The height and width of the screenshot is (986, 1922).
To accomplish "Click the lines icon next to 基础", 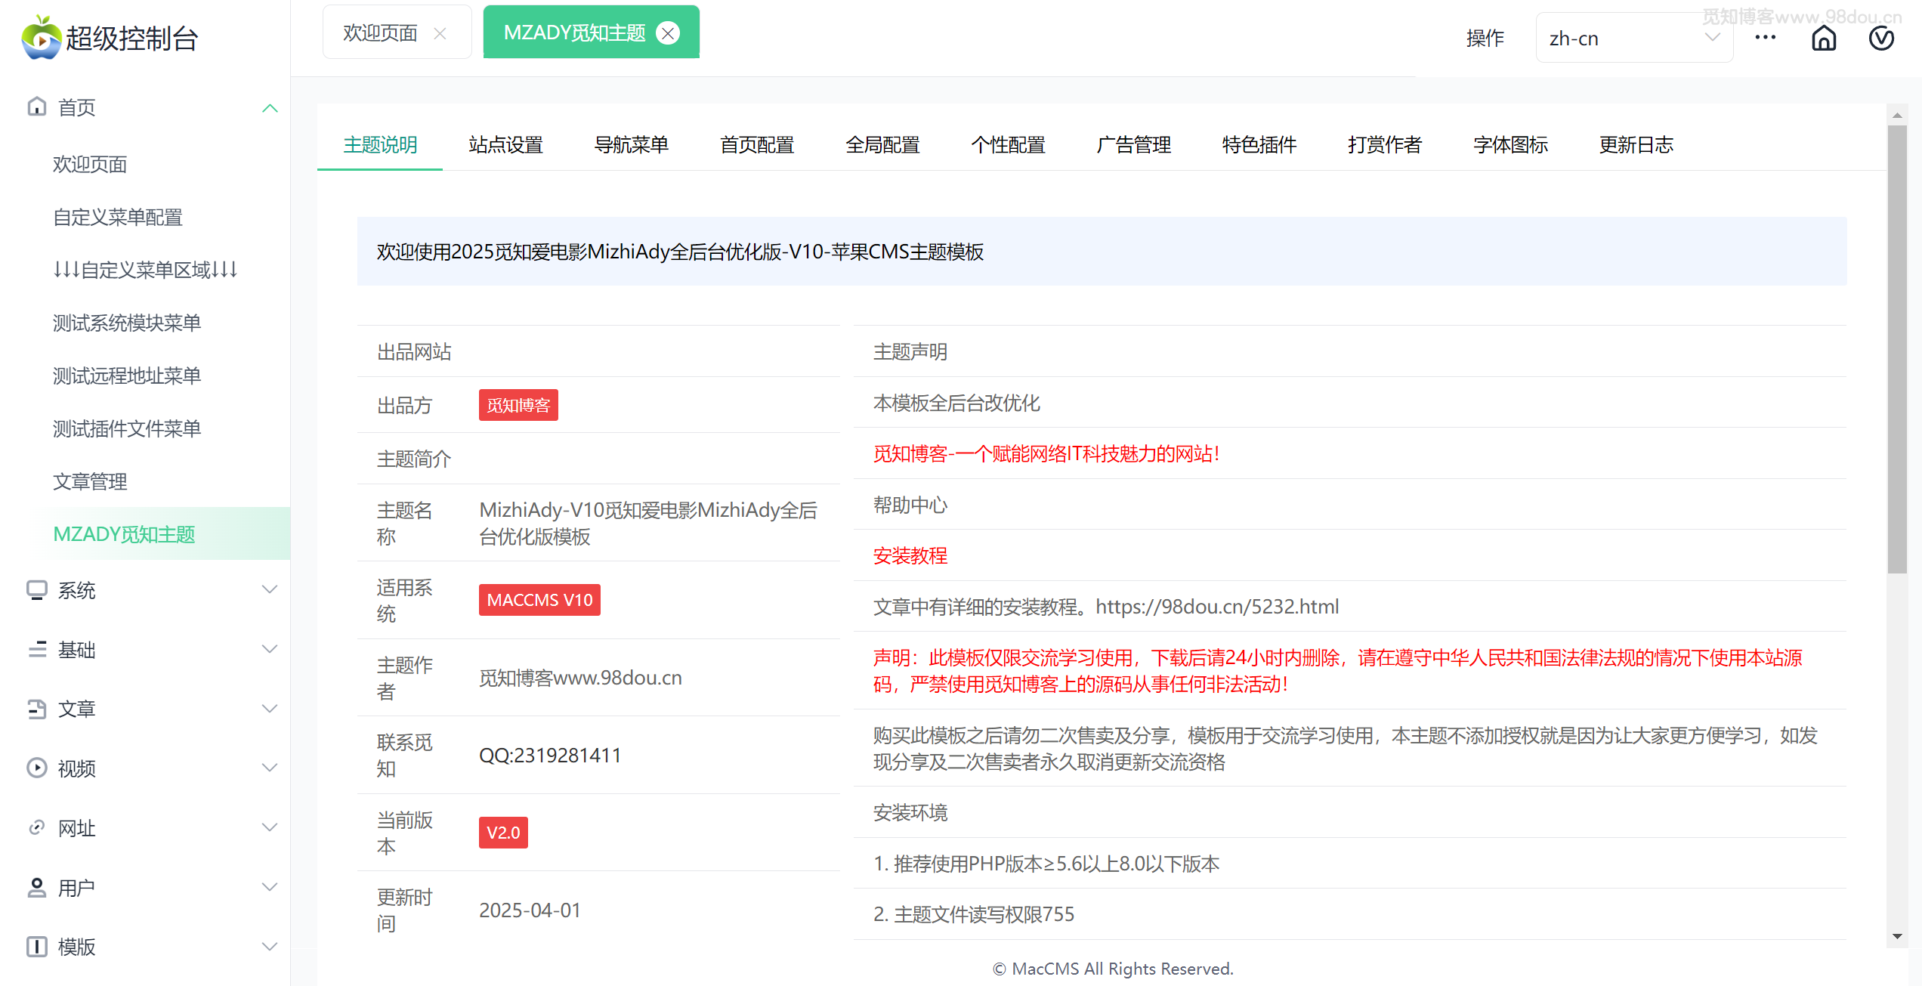I will point(36,650).
